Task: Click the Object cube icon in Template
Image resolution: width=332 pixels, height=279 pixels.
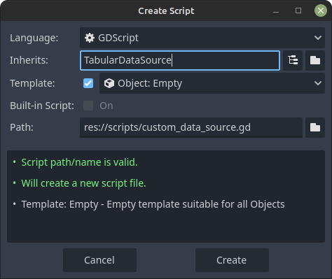Action: (x=109, y=83)
